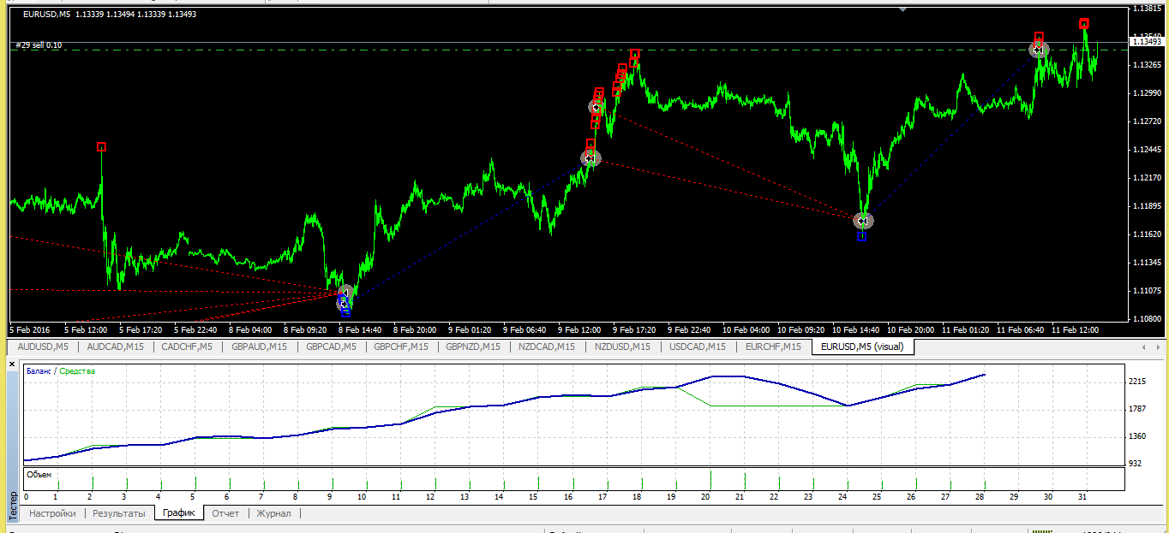Click the '9 Feb 17:20' time axis label
Image resolution: width=1169 pixels, height=533 pixels.
(635, 329)
